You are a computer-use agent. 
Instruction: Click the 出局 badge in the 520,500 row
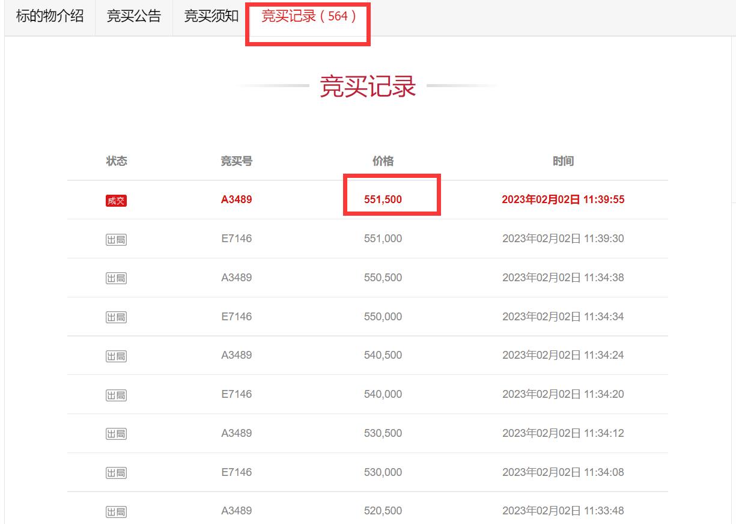117,512
